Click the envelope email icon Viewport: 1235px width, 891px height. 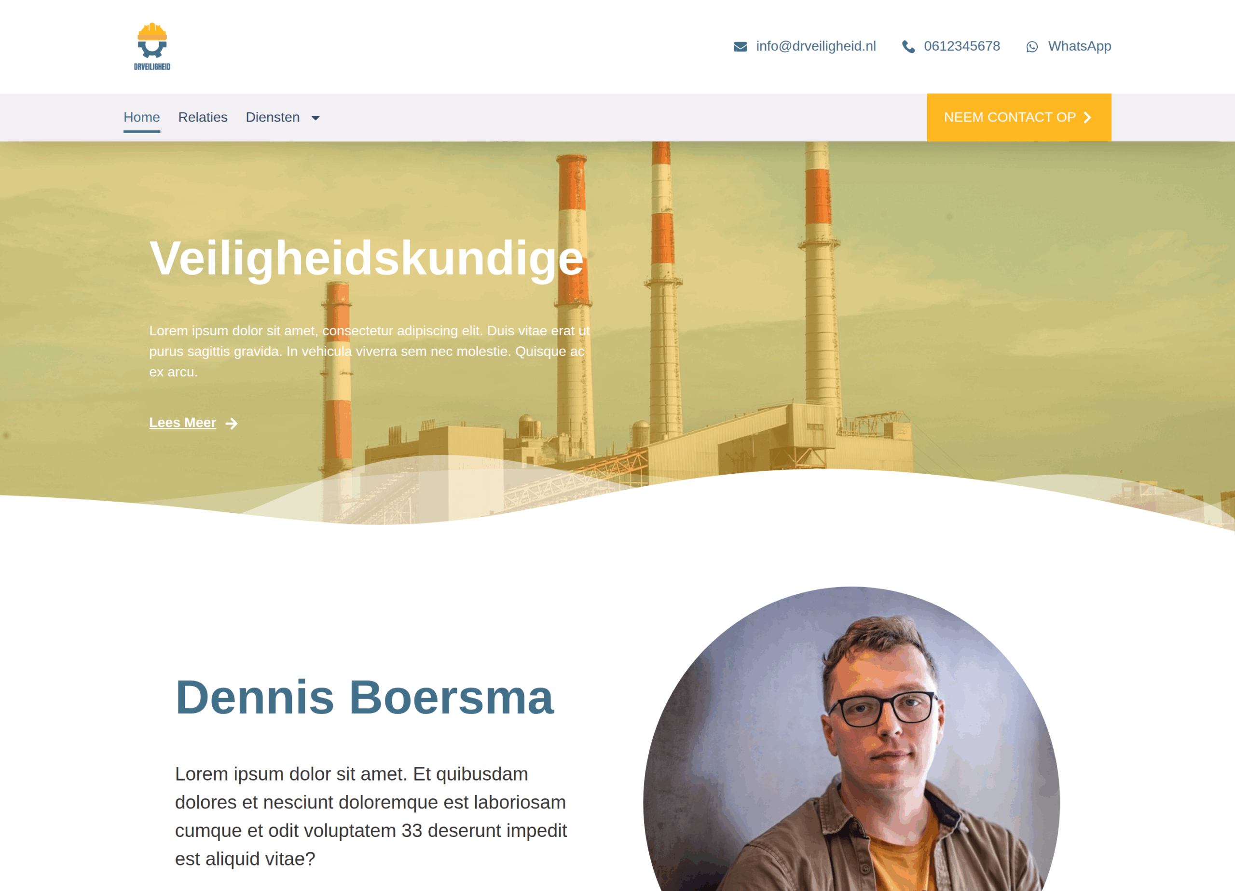coord(741,47)
